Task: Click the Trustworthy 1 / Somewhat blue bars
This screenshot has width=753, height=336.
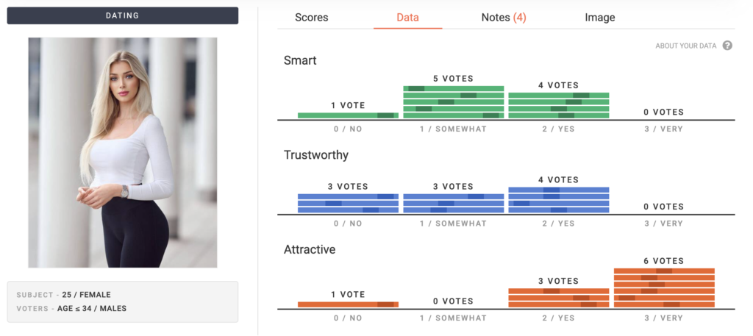Action: [454, 203]
